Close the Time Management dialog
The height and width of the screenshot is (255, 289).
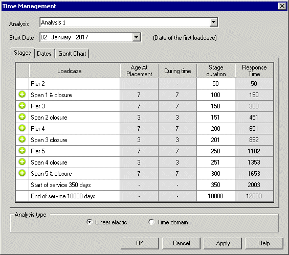coord(282,6)
